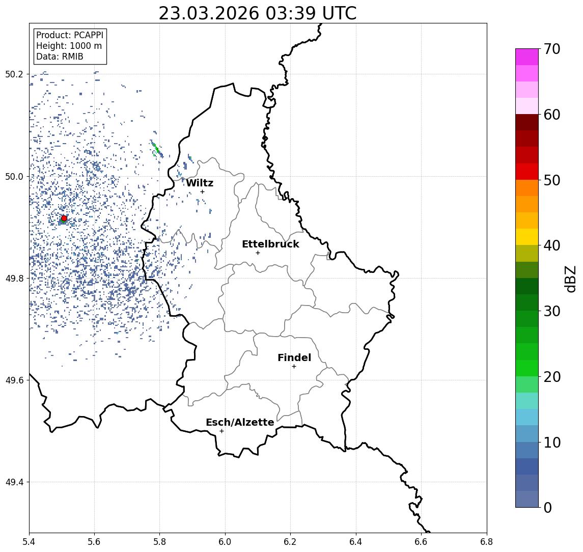The height and width of the screenshot is (552, 583).
Task: Click latitude axis label 50.2
Action: click(14, 74)
